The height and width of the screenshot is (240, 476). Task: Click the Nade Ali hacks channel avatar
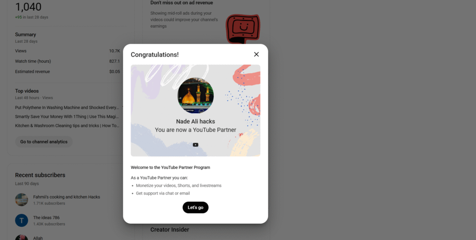pyautogui.click(x=196, y=95)
